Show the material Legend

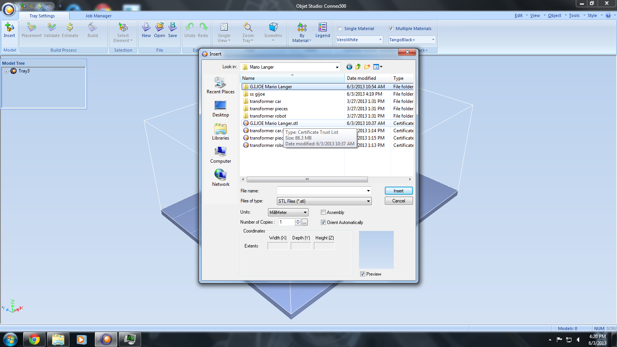point(323,30)
